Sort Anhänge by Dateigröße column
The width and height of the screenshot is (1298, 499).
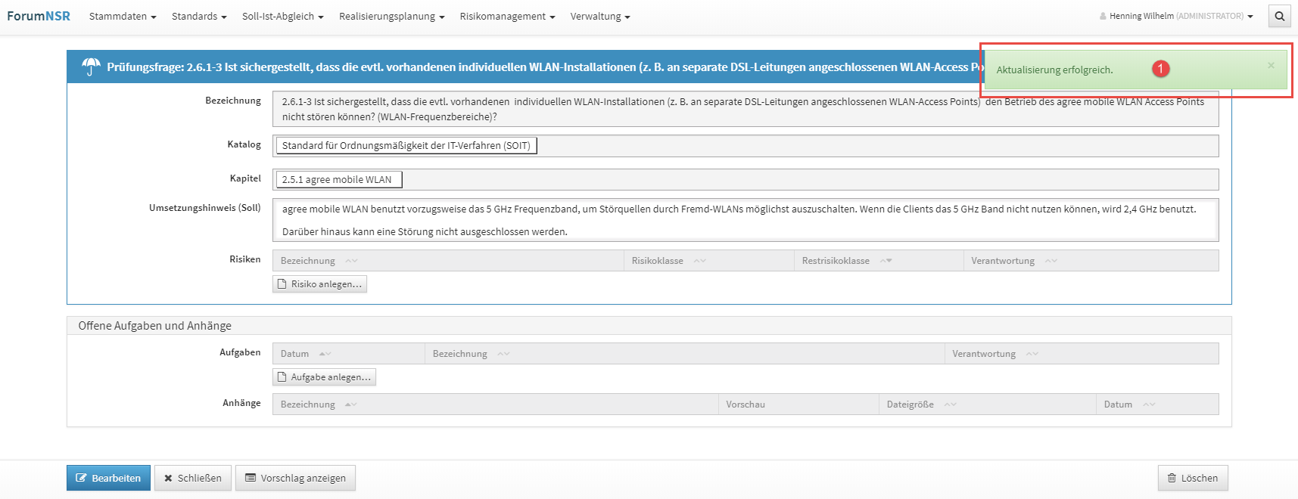pos(987,404)
